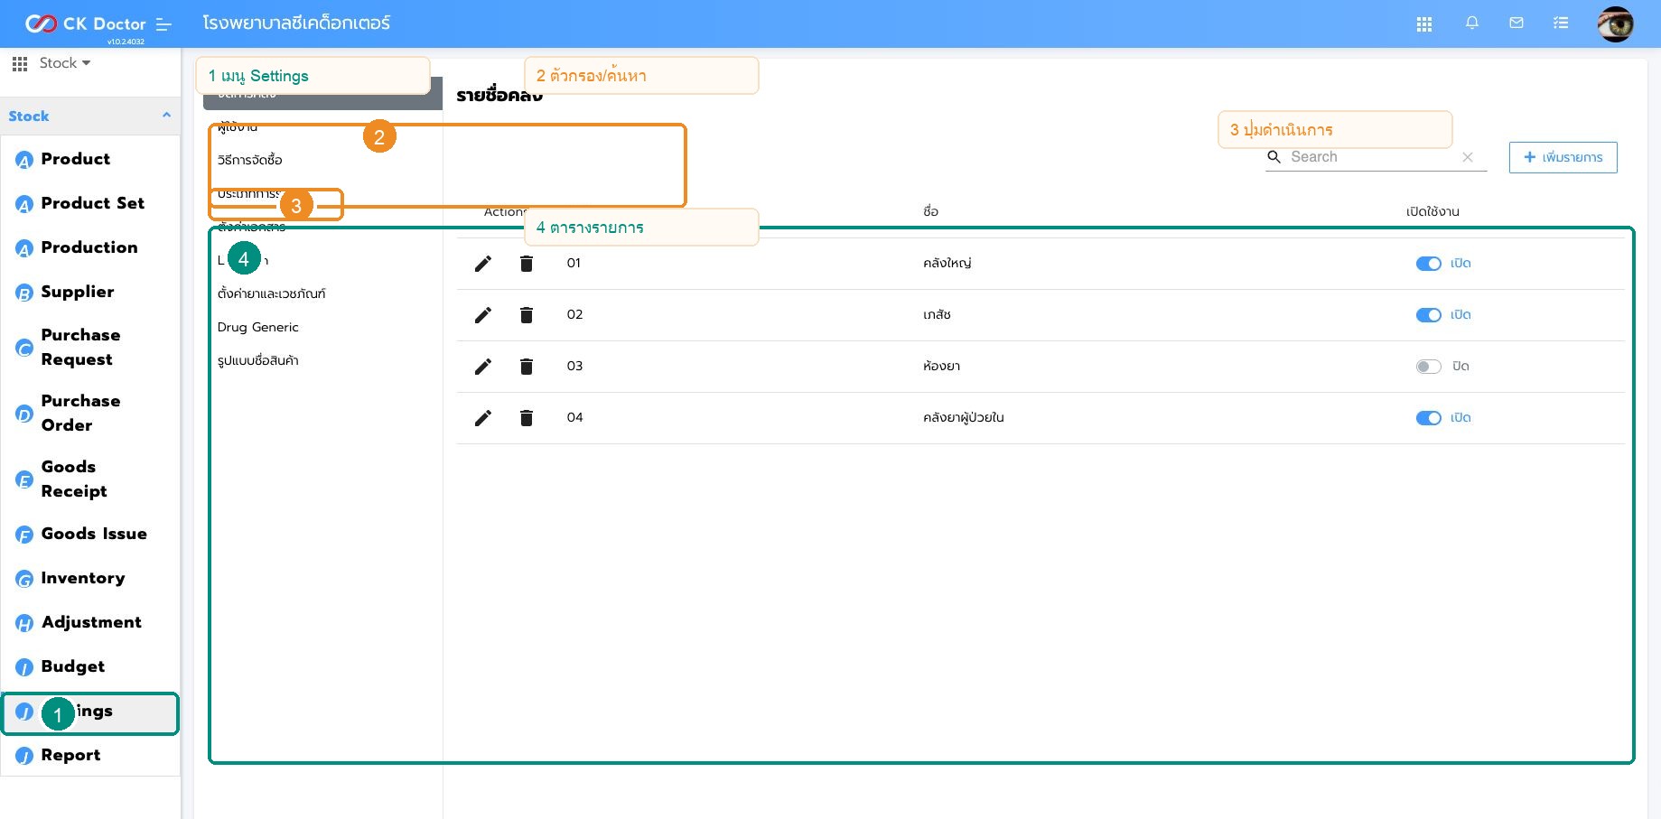
Task: Open the Adjustment page
Action: 91,622
